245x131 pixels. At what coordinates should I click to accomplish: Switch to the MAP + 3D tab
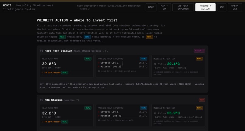coord(164,7)
